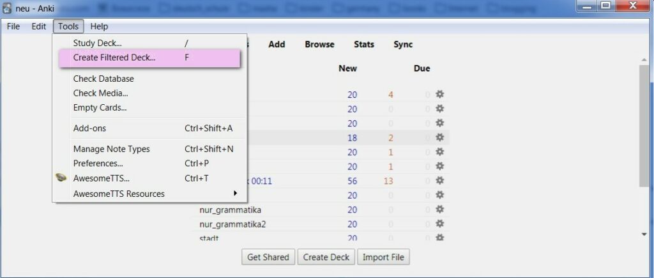Click the new count 18
This screenshot has height=278, width=654.
[x=353, y=138]
